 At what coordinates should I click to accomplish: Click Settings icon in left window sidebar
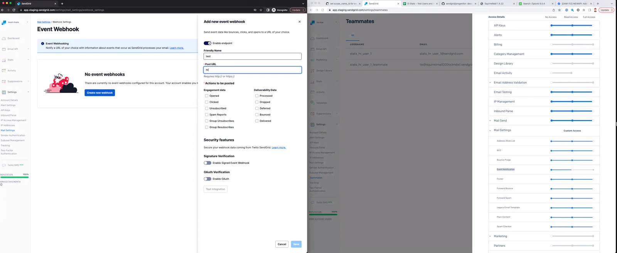point(4,92)
